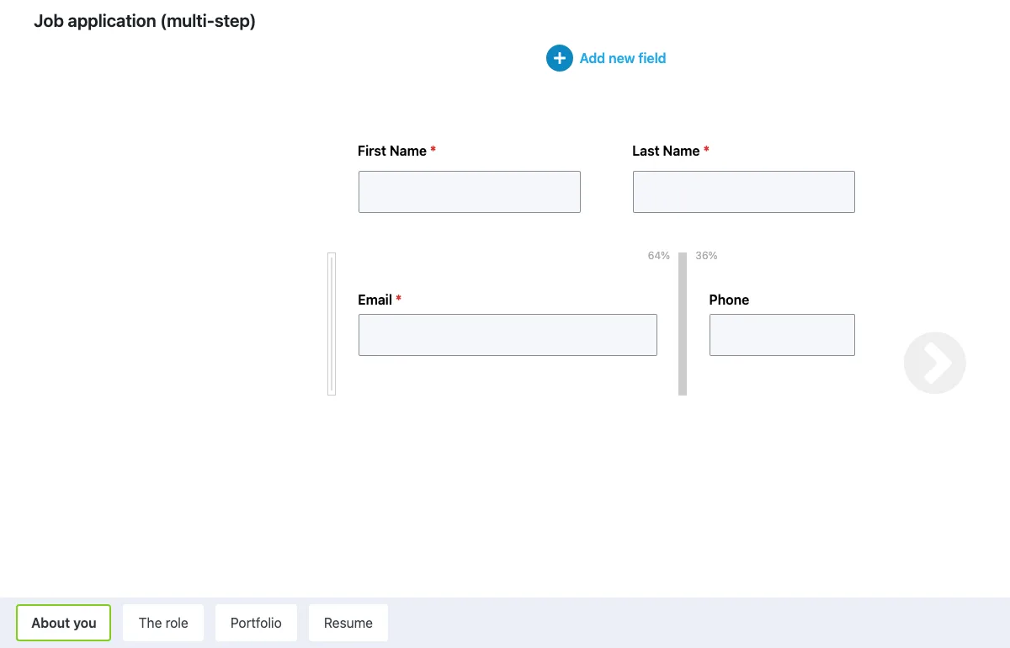Image resolution: width=1010 pixels, height=648 pixels.
Task: Click the Add new field link
Action: [623, 58]
